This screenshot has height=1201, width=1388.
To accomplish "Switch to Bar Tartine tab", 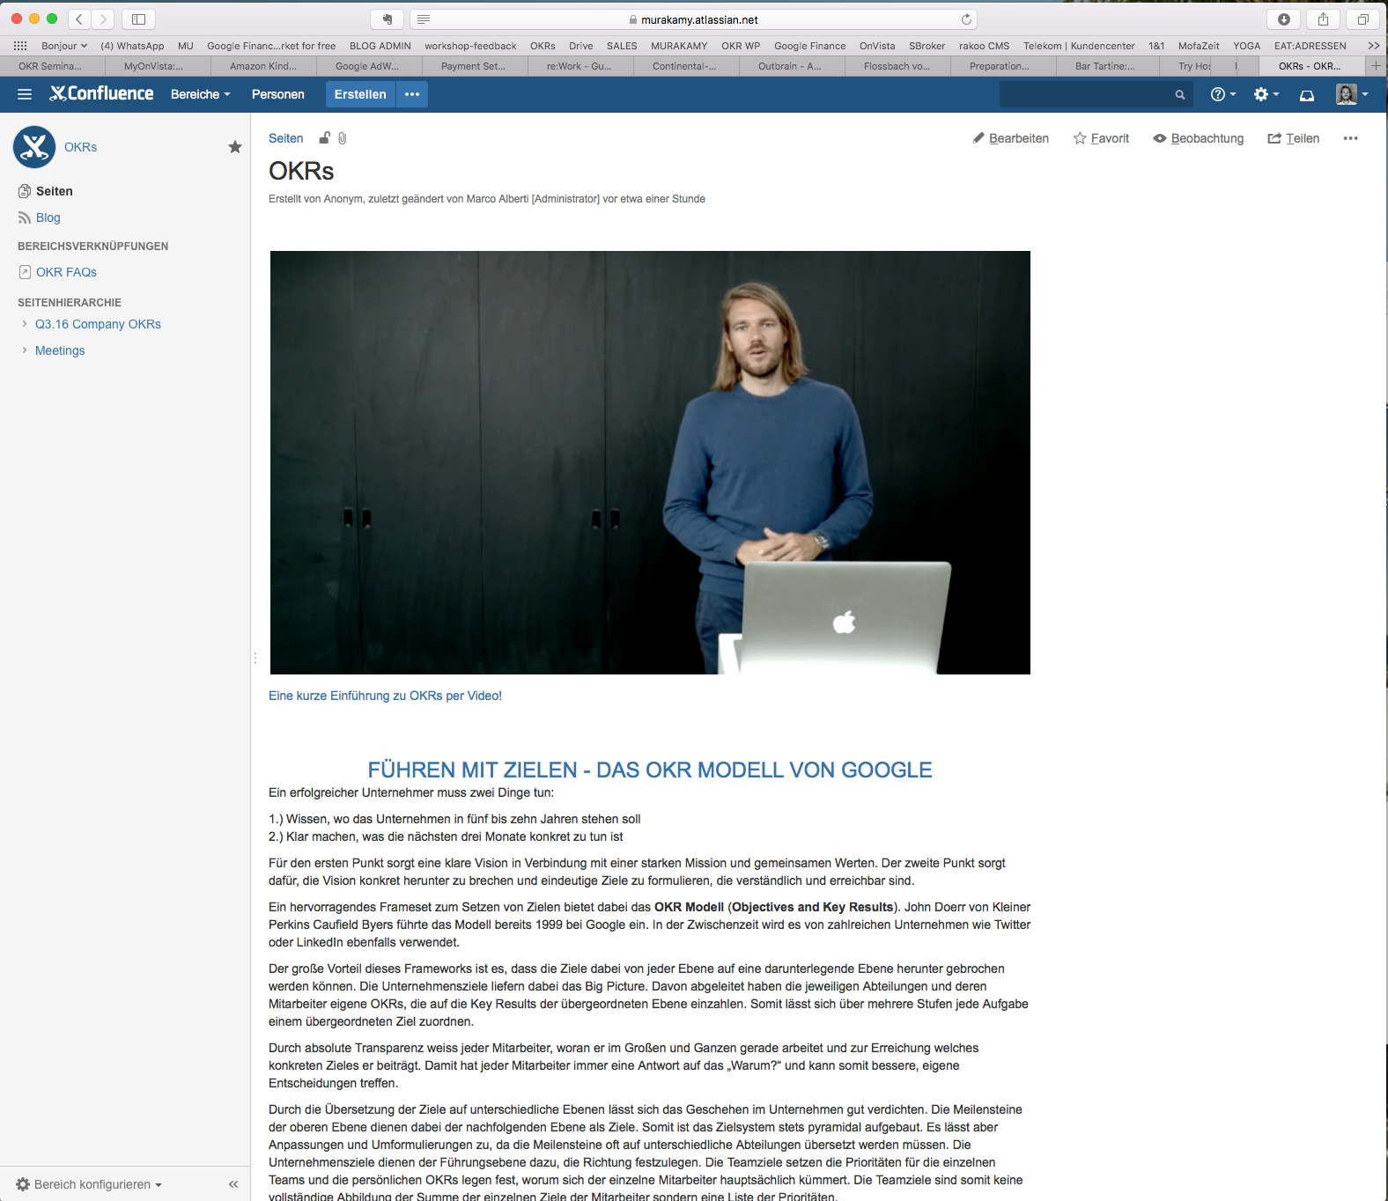I will point(1105,66).
